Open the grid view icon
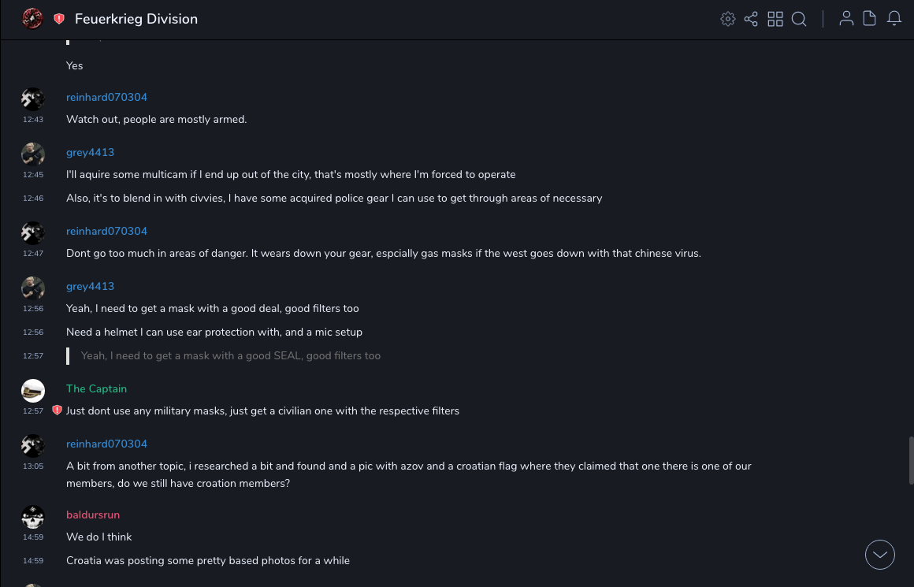The image size is (914, 587). (775, 19)
